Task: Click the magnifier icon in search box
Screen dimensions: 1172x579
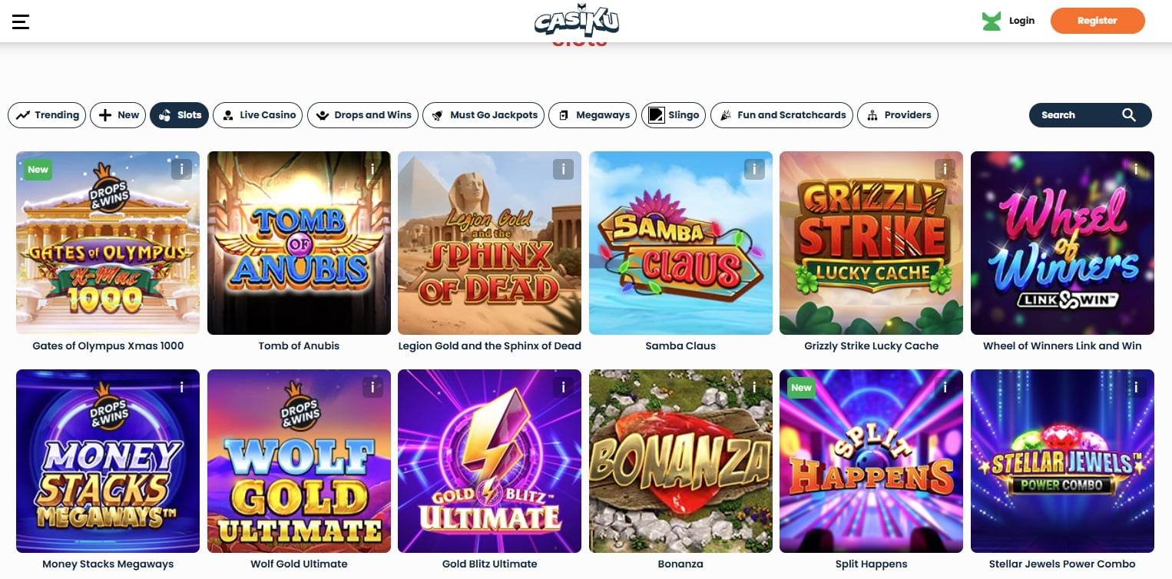Action: [1128, 115]
